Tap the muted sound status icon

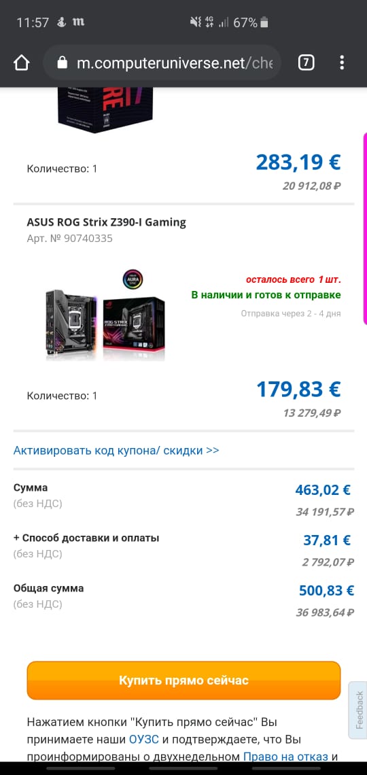[195, 22]
